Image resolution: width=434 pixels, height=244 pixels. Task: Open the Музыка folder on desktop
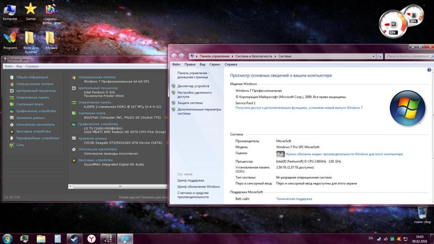click(x=51, y=40)
